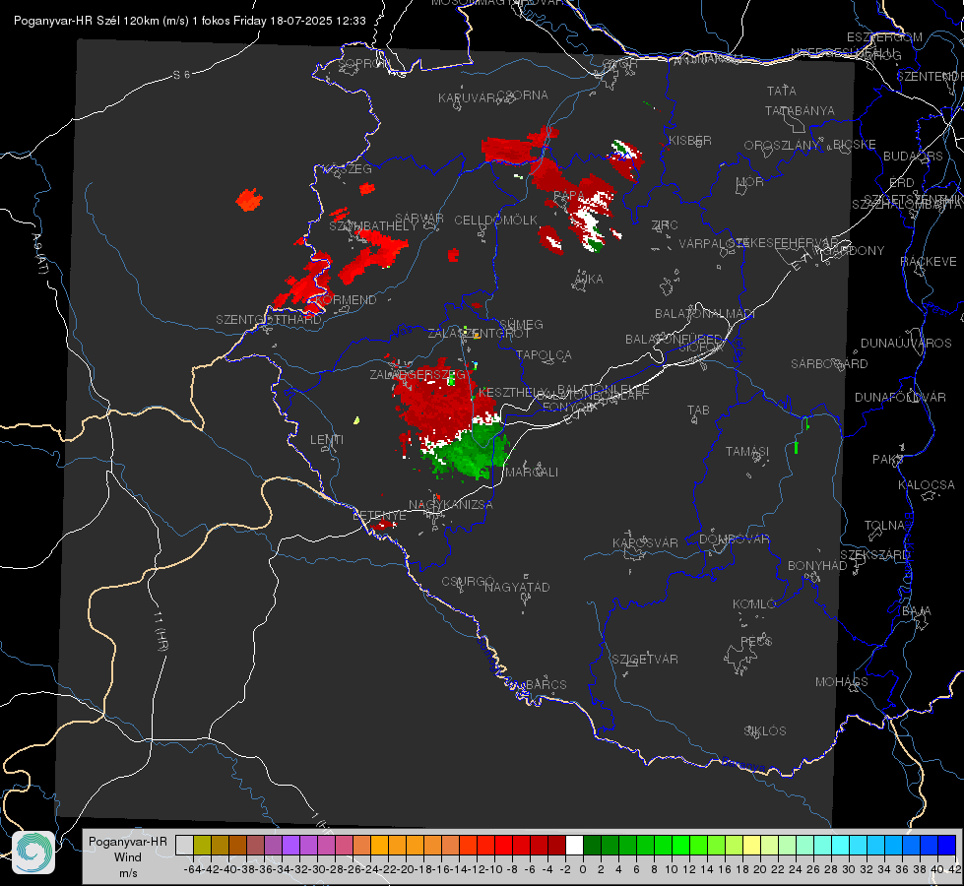The width and height of the screenshot is (964, 886).
Task: Click the OROSZLANY town label
Action: click(x=782, y=145)
